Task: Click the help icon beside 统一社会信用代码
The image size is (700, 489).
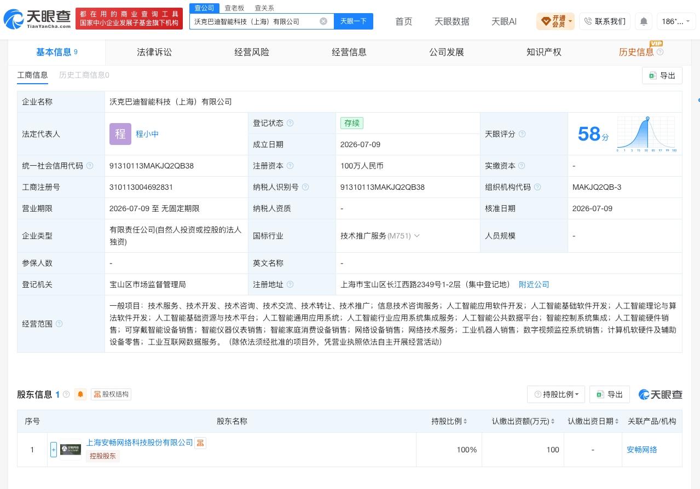Action: (90, 166)
